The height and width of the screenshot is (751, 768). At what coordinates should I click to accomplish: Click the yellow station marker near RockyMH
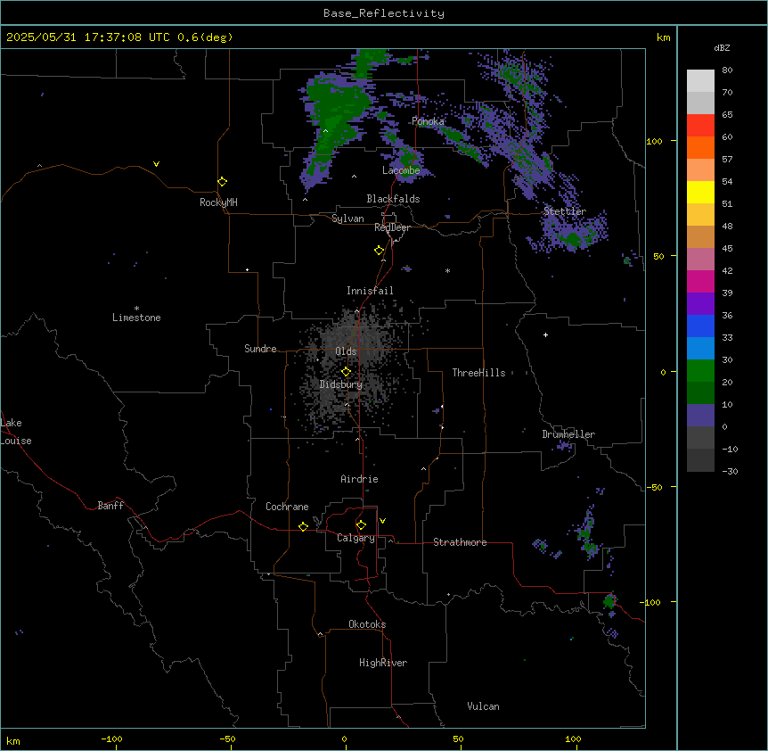tap(223, 182)
